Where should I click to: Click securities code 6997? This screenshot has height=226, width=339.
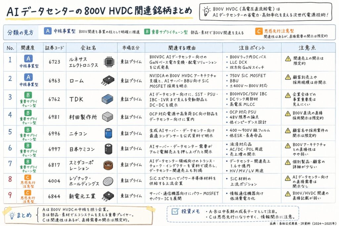(54, 149)
